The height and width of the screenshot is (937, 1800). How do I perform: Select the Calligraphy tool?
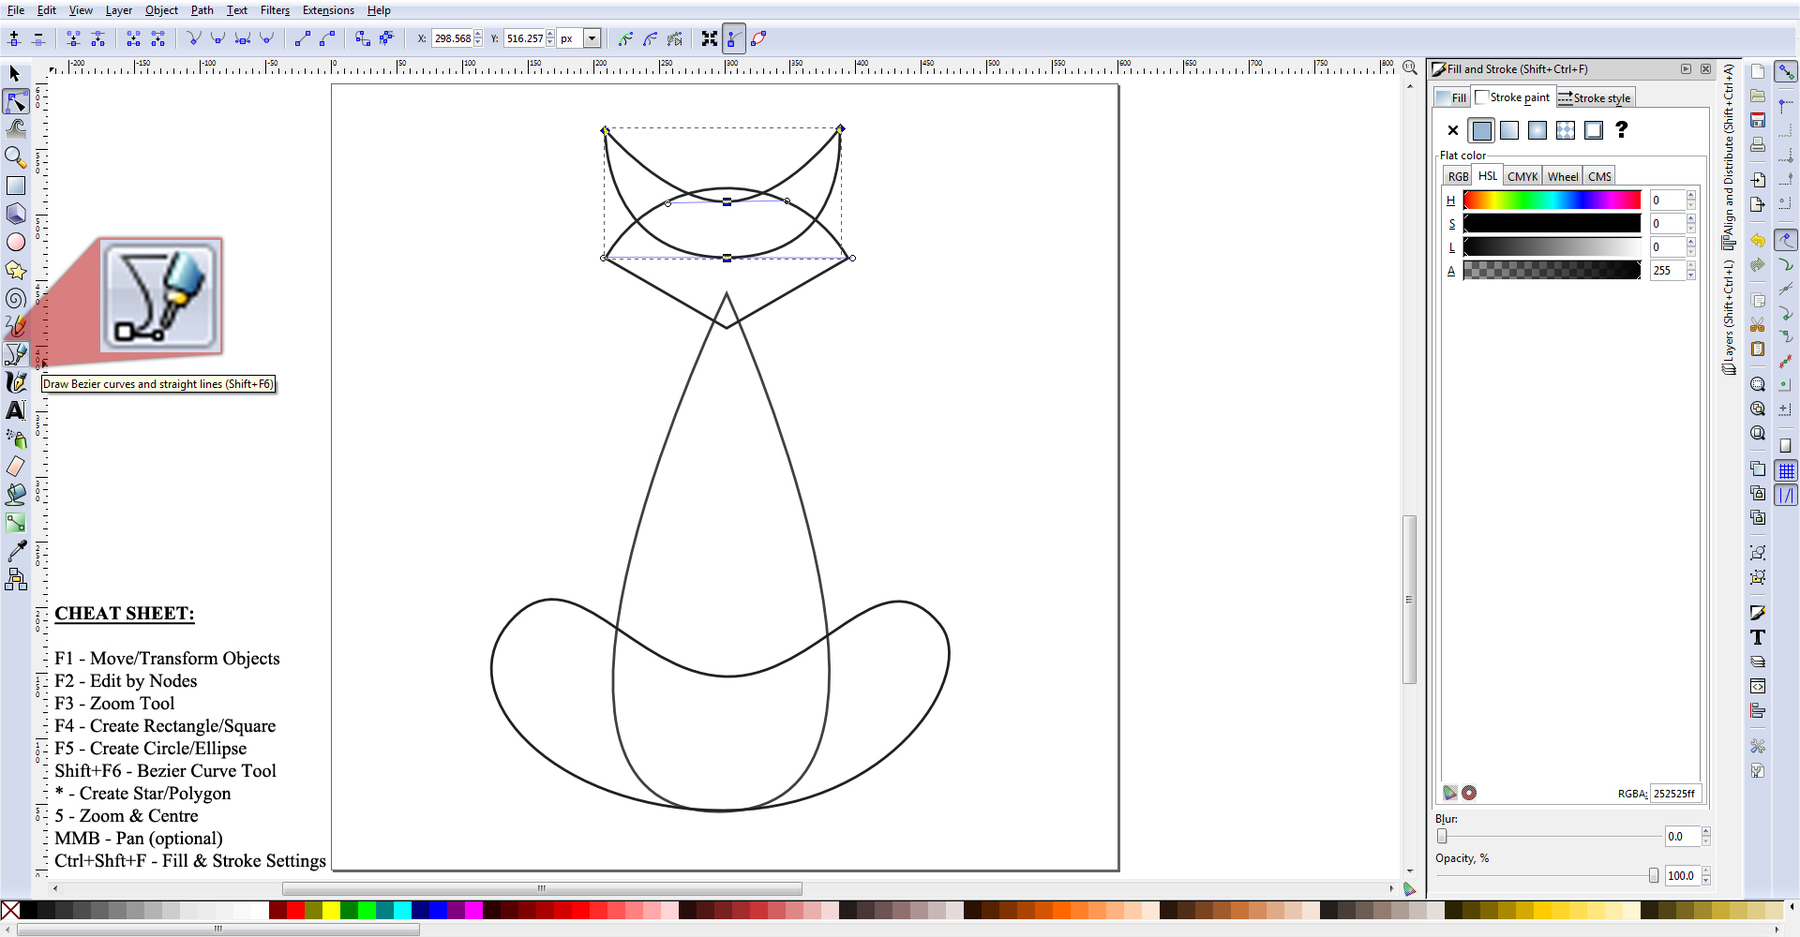pos(16,382)
